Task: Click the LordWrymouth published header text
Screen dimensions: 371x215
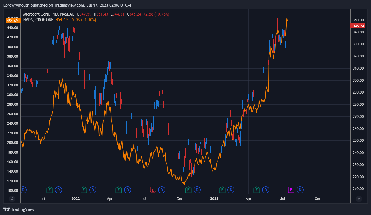Action: click(67, 5)
